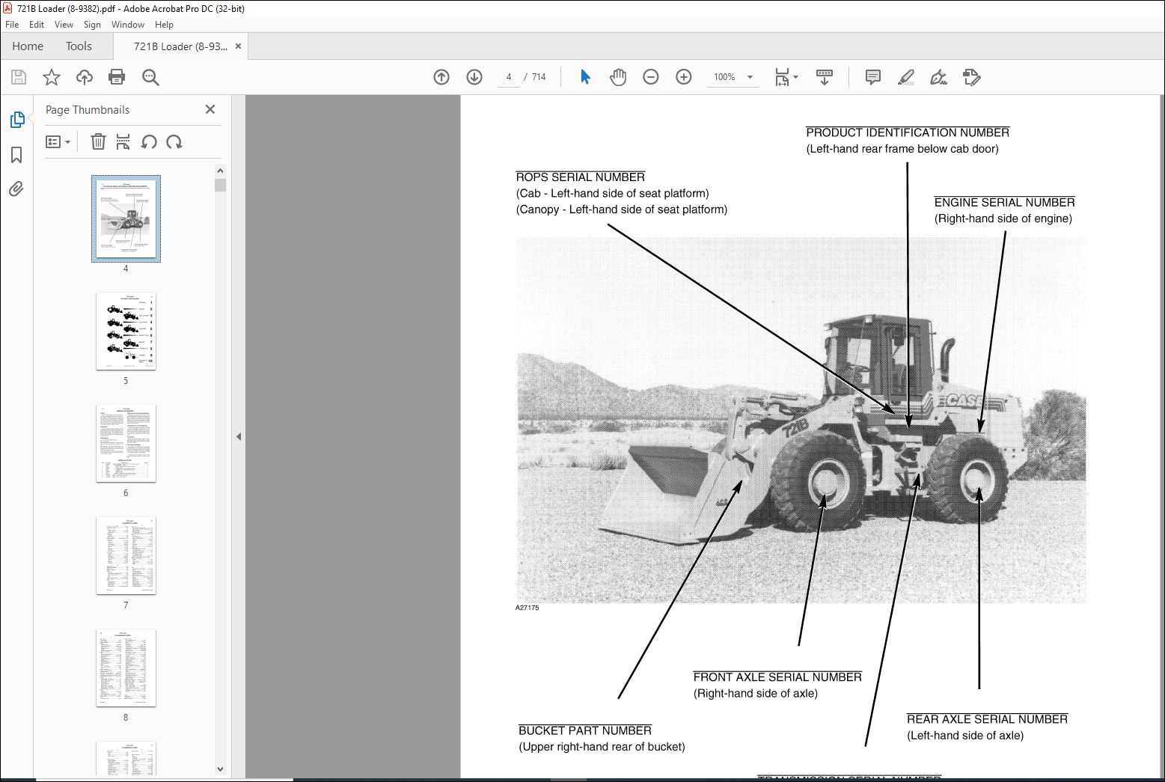Open the Window menu
This screenshot has width=1165, height=782.
point(128,25)
